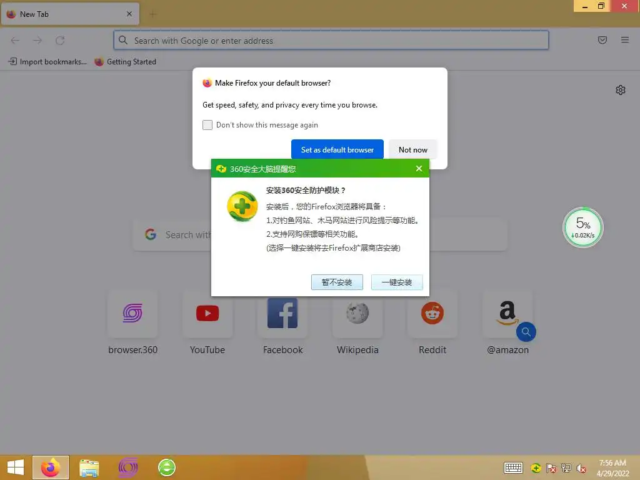Close the New Tab tab
This screenshot has width=640, height=480.
pos(129,14)
